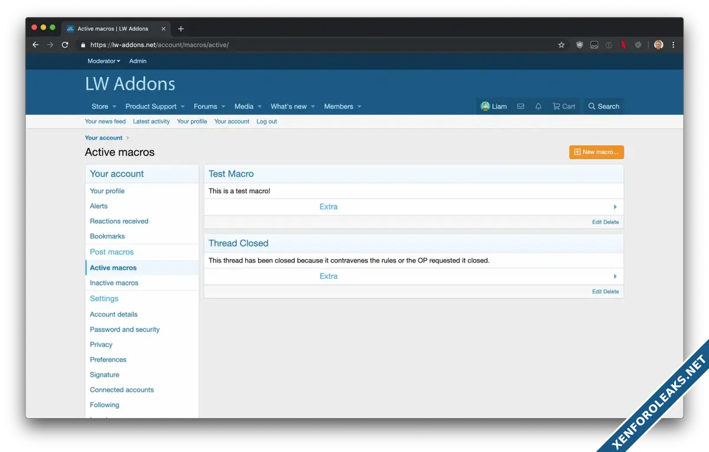Edit the Test Macro

597,222
